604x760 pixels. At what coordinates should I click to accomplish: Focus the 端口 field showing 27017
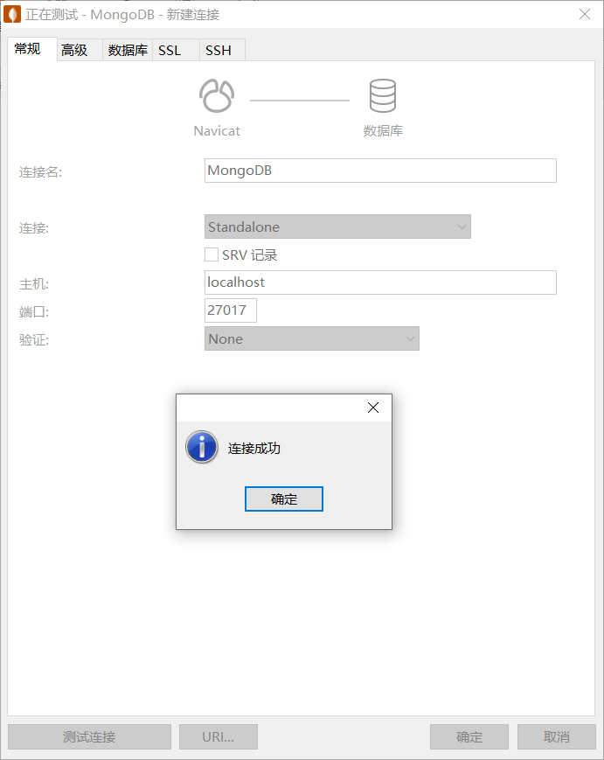pos(231,310)
